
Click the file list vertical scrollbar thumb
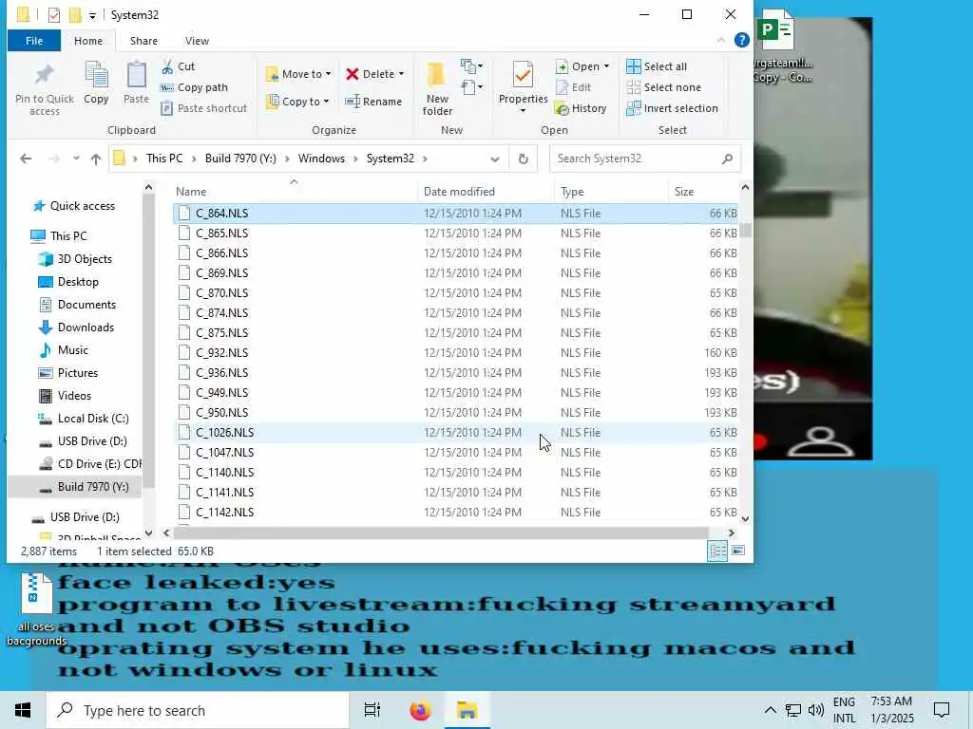pos(745,230)
